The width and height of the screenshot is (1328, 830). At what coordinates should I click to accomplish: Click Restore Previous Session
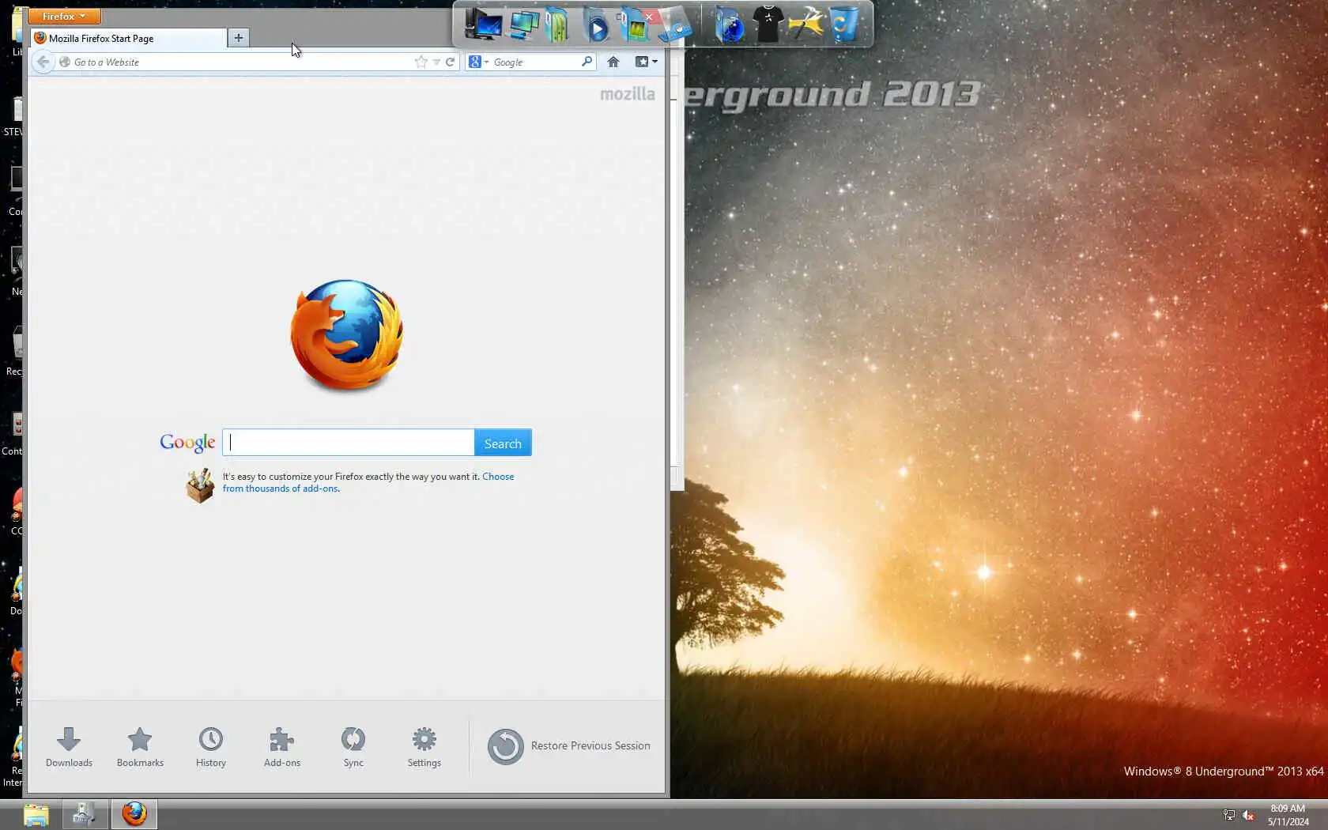569,746
